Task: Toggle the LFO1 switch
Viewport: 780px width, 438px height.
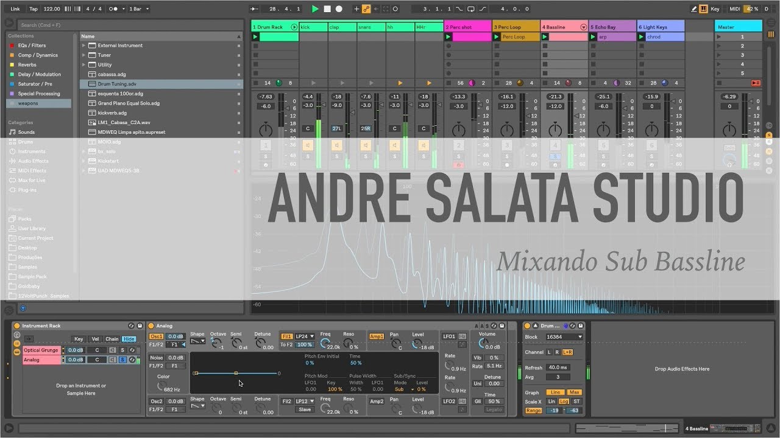Action: tap(449, 336)
